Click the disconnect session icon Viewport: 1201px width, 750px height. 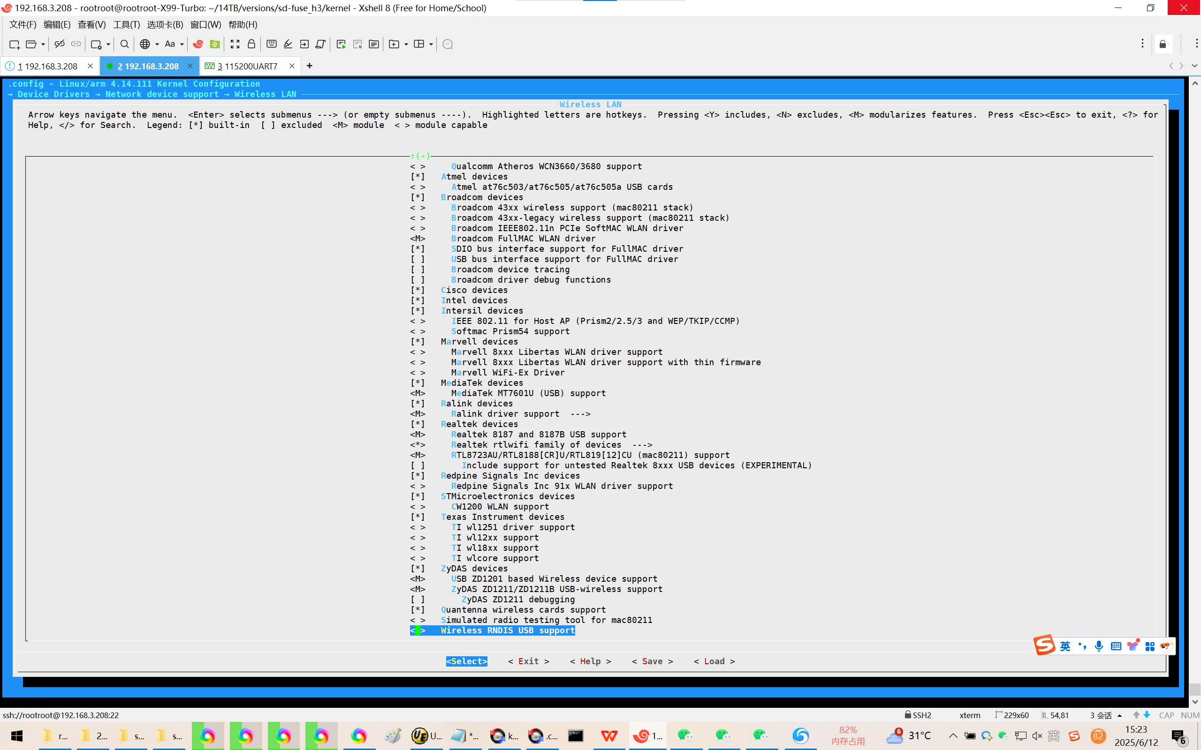(x=59, y=44)
